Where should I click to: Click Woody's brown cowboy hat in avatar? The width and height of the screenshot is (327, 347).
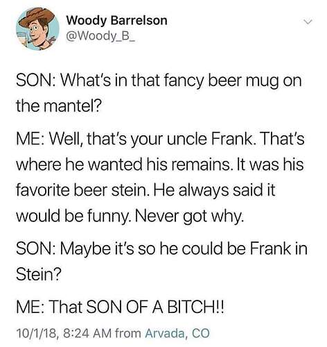[36, 17]
